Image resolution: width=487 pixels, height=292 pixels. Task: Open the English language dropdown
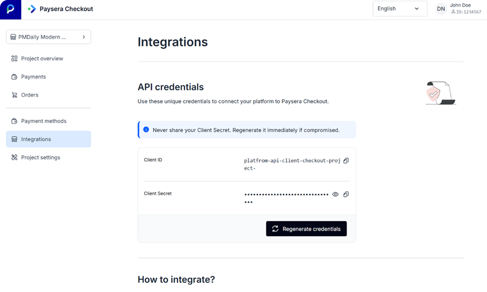click(400, 9)
